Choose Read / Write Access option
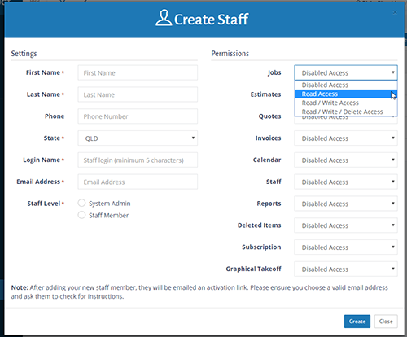Viewport: 407px width, 337px height. (346, 103)
